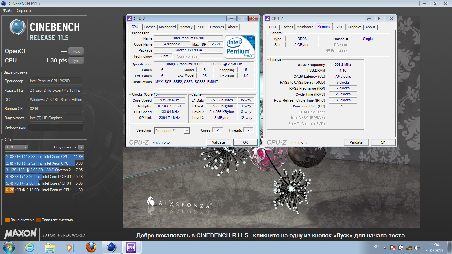Open the Mainboard tab in left CPU-Z
Screen dimensions: 452x254
point(167,27)
